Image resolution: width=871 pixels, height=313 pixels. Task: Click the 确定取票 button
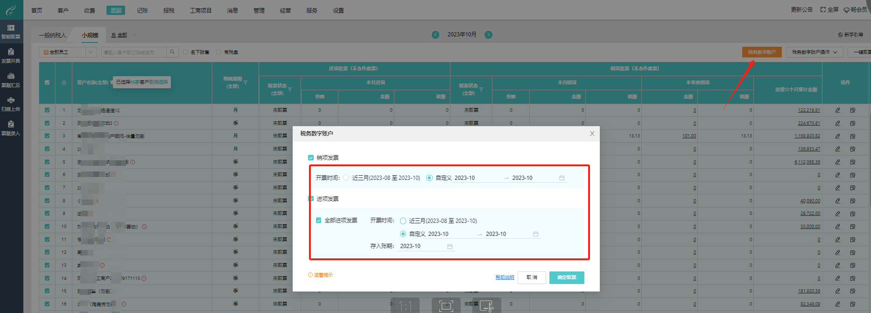[566, 277]
